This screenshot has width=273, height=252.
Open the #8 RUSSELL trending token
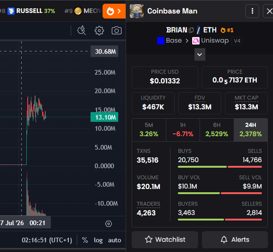(x=28, y=11)
